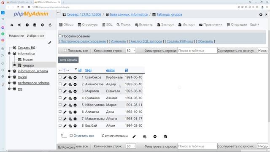Click export icon for checked rows at bottom
Image resolution: width=270 pixels, height=152 pixels.
tap(165, 136)
